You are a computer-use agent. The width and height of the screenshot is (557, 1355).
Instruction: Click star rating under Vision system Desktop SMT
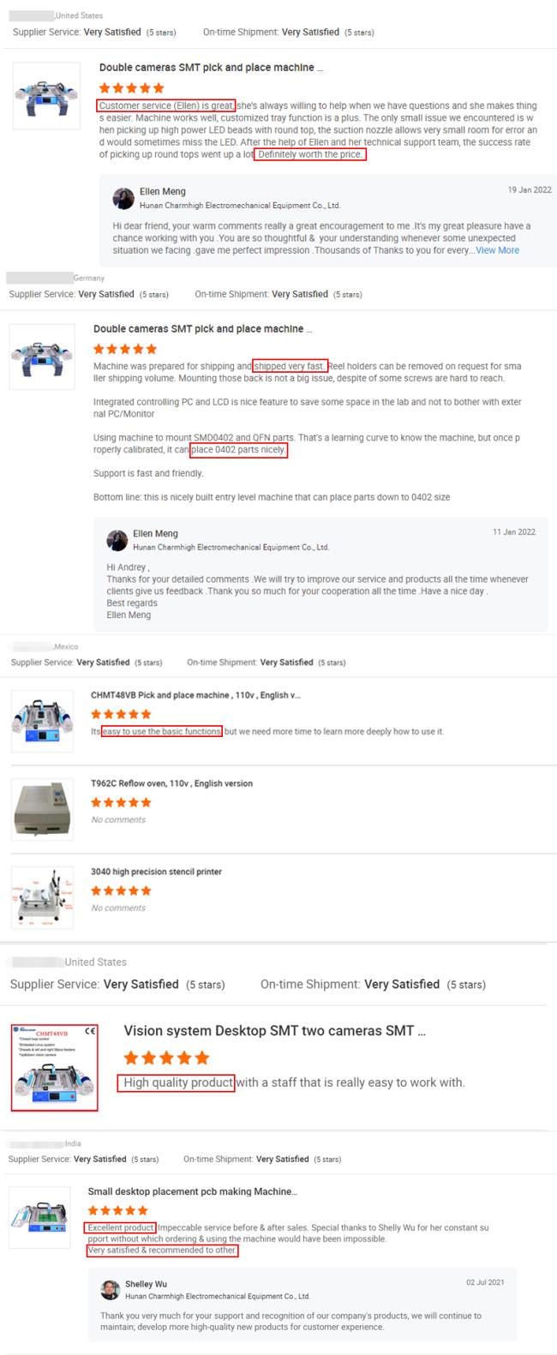(x=166, y=1058)
